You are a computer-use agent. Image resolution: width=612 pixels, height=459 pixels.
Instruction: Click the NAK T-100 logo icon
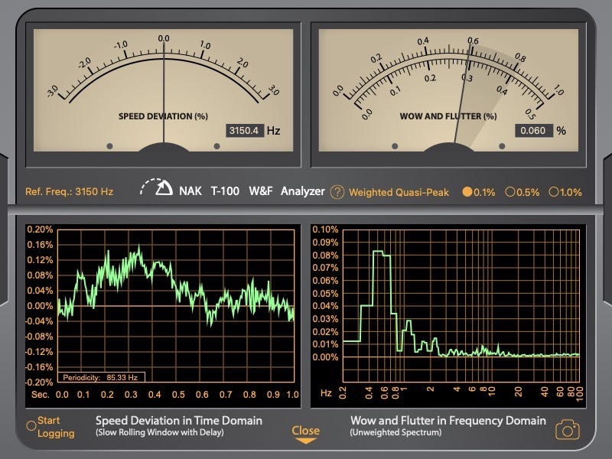click(x=156, y=187)
